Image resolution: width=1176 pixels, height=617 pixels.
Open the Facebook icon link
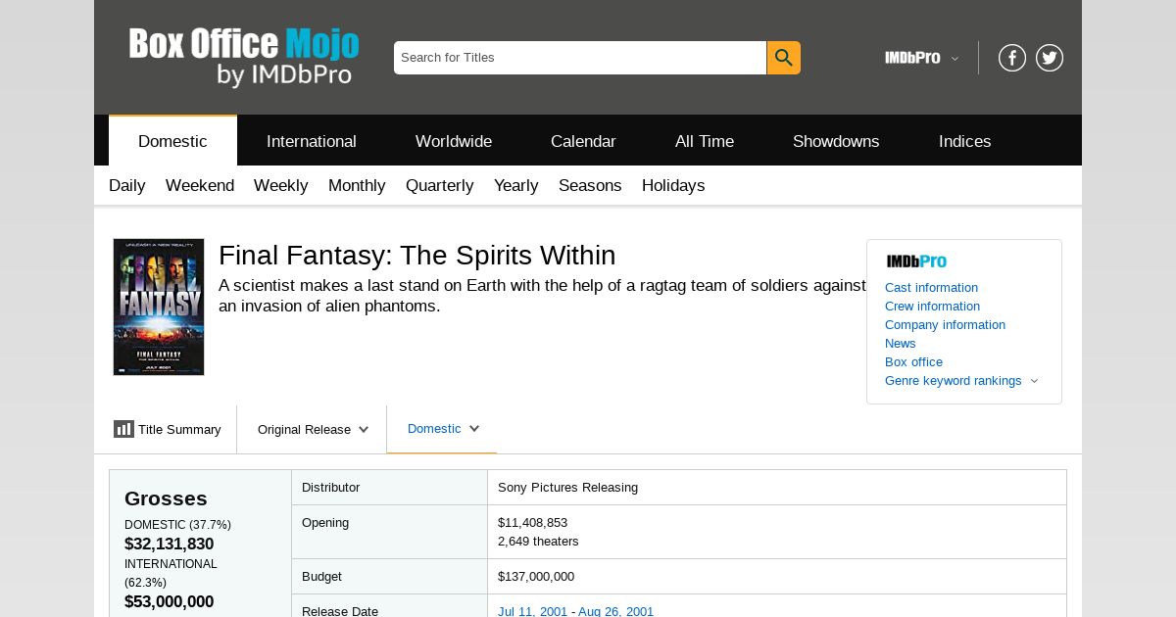1012,58
